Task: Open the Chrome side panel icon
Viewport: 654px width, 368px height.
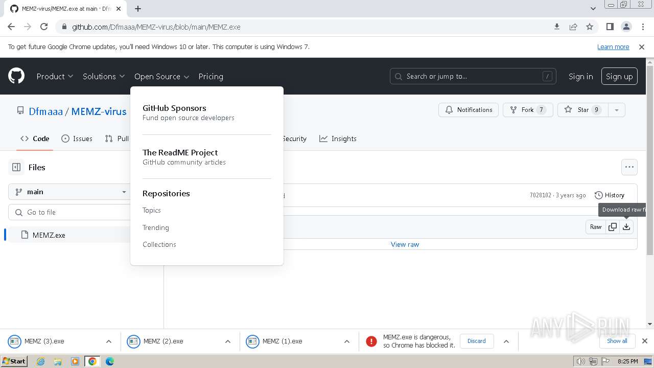Action: pyautogui.click(x=610, y=27)
